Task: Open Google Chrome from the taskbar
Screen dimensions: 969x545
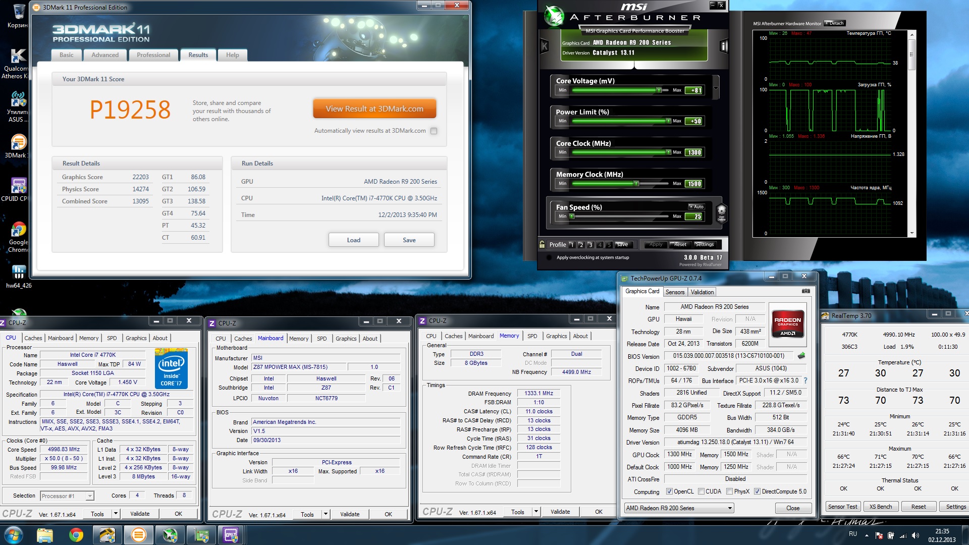Action: pyautogui.click(x=76, y=535)
